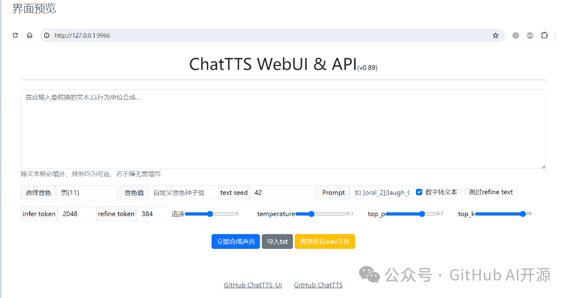Click into the main text input area
569x298 pixels.
283,129
